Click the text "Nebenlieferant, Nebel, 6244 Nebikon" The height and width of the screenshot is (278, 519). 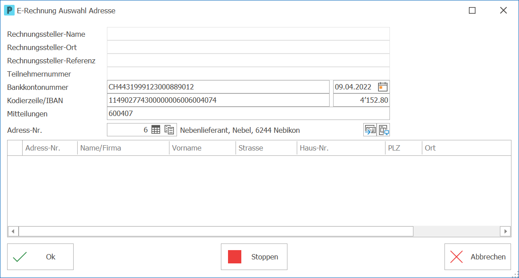(240, 130)
